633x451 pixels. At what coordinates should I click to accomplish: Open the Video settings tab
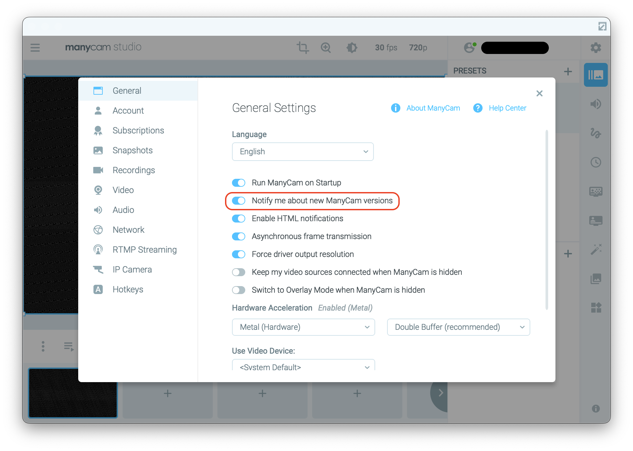[138, 190]
